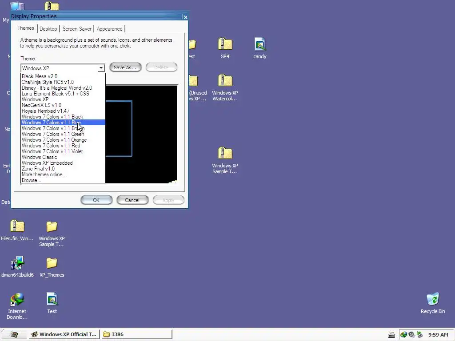Choose Royale Remixed v1.47 theme

pos(63,111)
